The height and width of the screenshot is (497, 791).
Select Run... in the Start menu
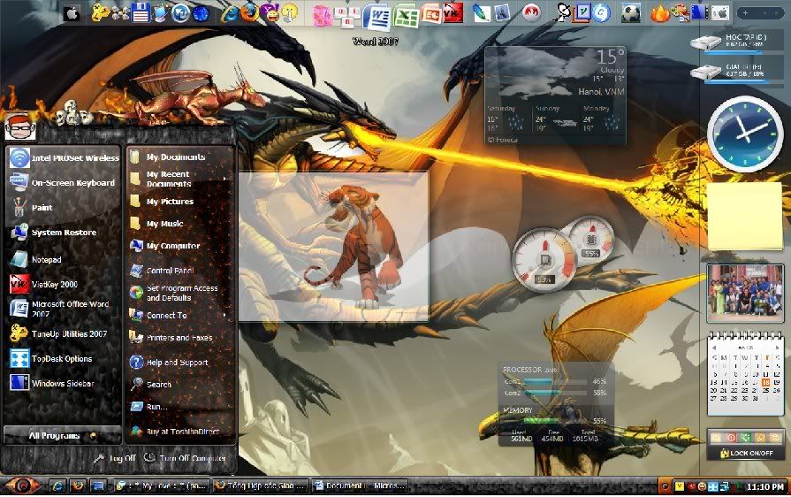156,407
